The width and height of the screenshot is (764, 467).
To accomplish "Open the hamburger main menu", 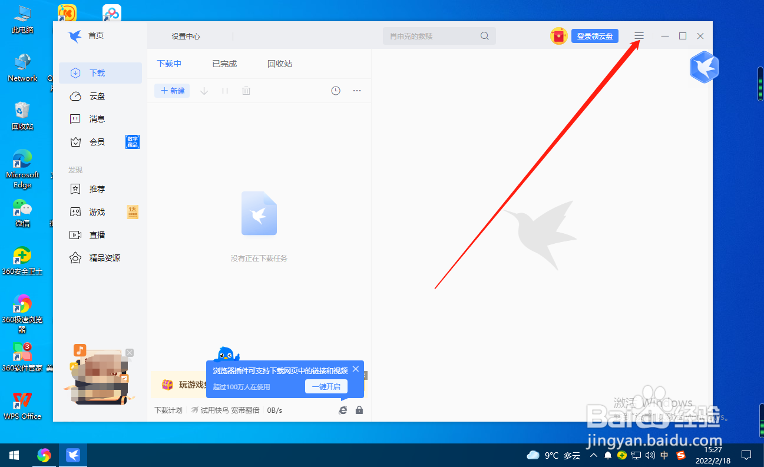I will 639,36.
